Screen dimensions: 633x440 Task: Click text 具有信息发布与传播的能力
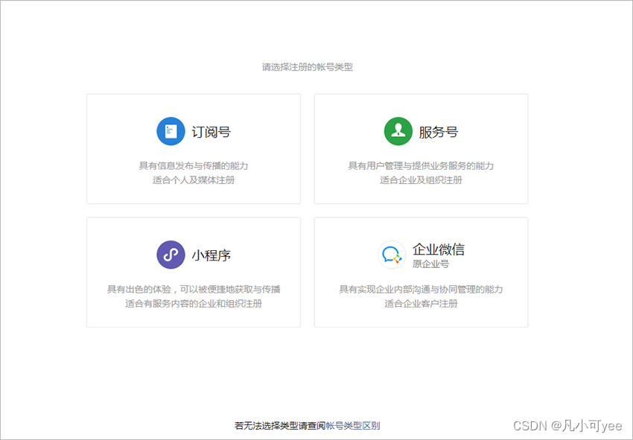[194, 165]
